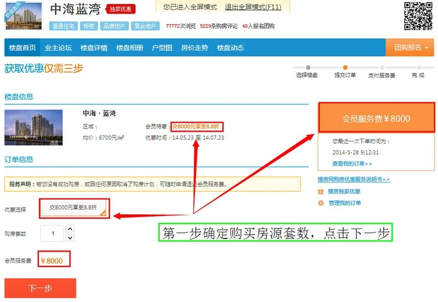The width and height of the screenshot is (438, 302).
Task: Click the 板楼 tag
Action: pyautogui.click(x=89, y=26)
